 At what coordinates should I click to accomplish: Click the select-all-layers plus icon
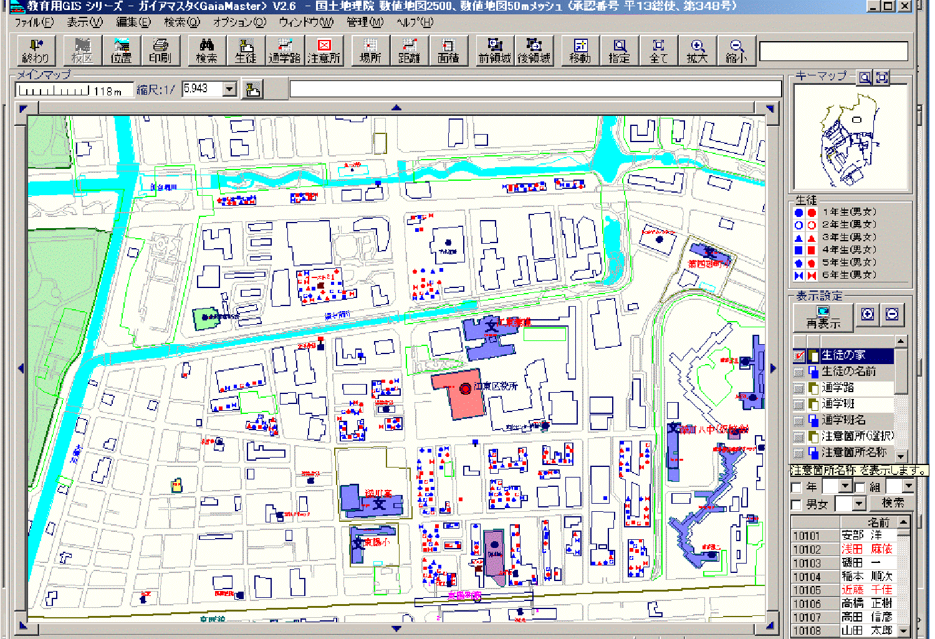click(x=868, y=314)
